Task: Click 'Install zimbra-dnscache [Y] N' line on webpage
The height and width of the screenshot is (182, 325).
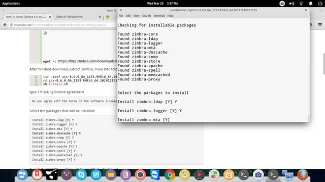Action: (x=56, y=133)
